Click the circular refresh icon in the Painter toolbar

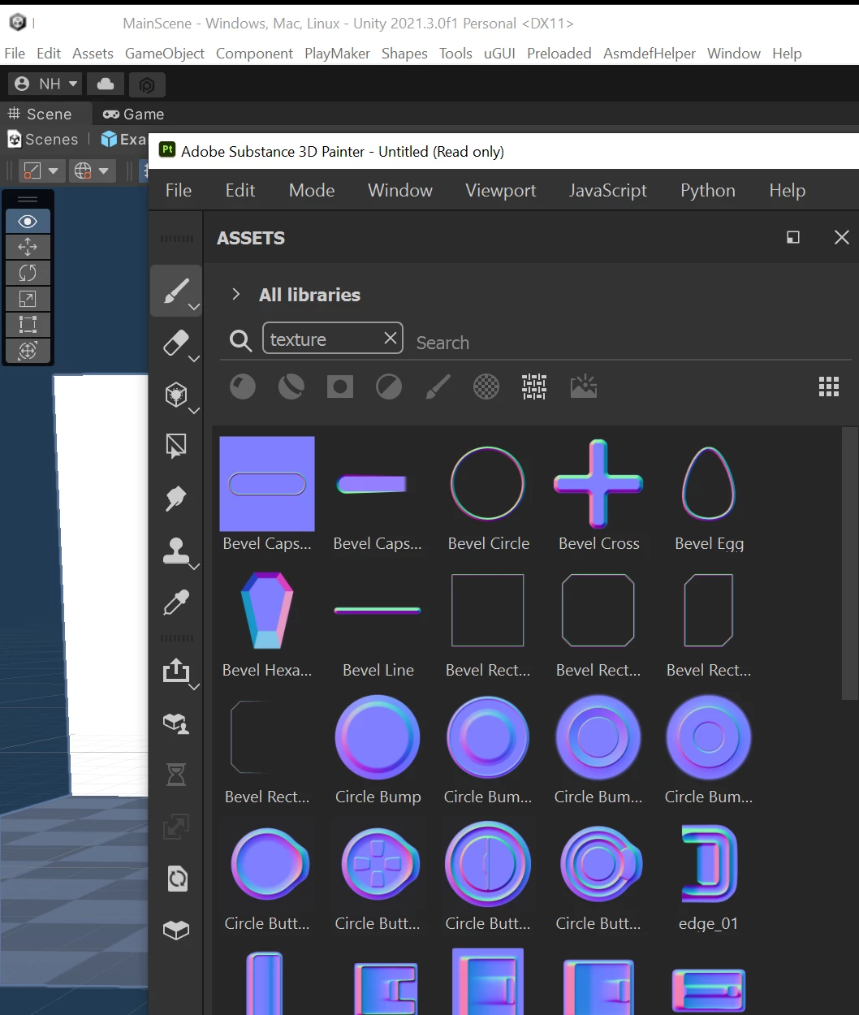click(177, 879)
